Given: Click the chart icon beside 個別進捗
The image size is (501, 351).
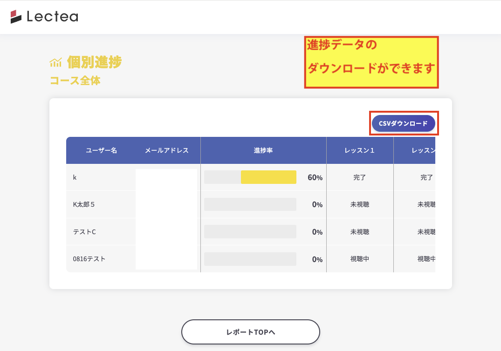Looking at the screenshot, I should coord(55,62).
